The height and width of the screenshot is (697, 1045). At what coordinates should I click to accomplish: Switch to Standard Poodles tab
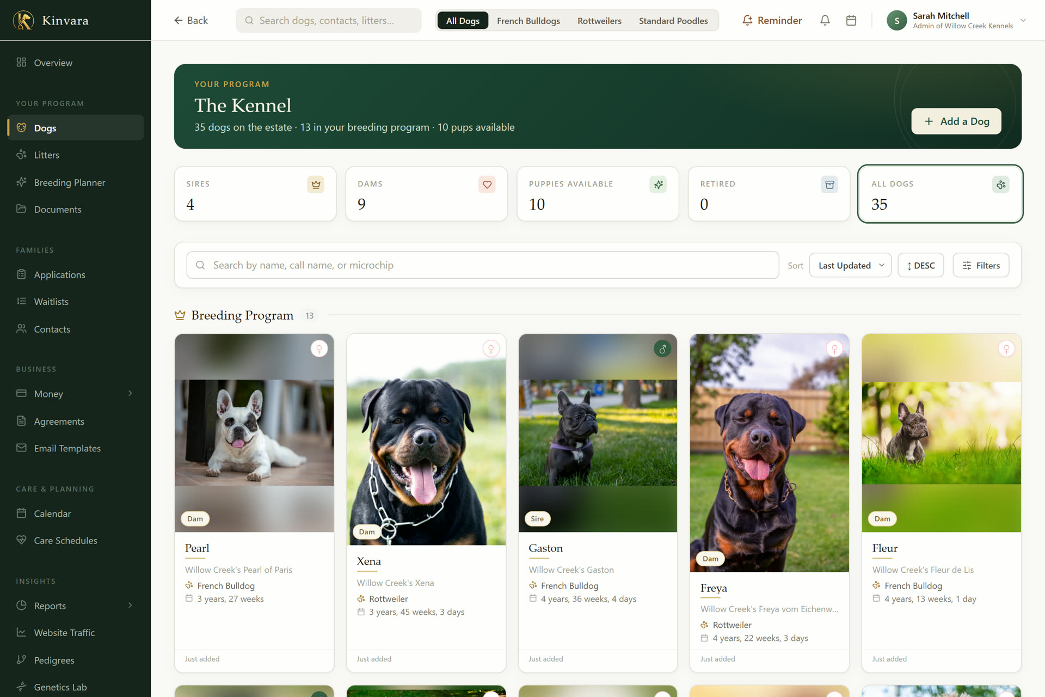pos(673,21)
